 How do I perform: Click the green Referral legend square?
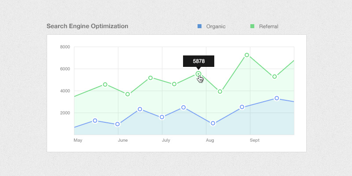252,26
